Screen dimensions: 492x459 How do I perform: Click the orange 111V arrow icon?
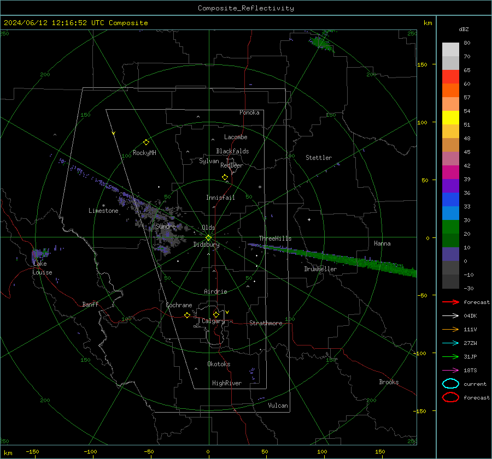point(450,329)
